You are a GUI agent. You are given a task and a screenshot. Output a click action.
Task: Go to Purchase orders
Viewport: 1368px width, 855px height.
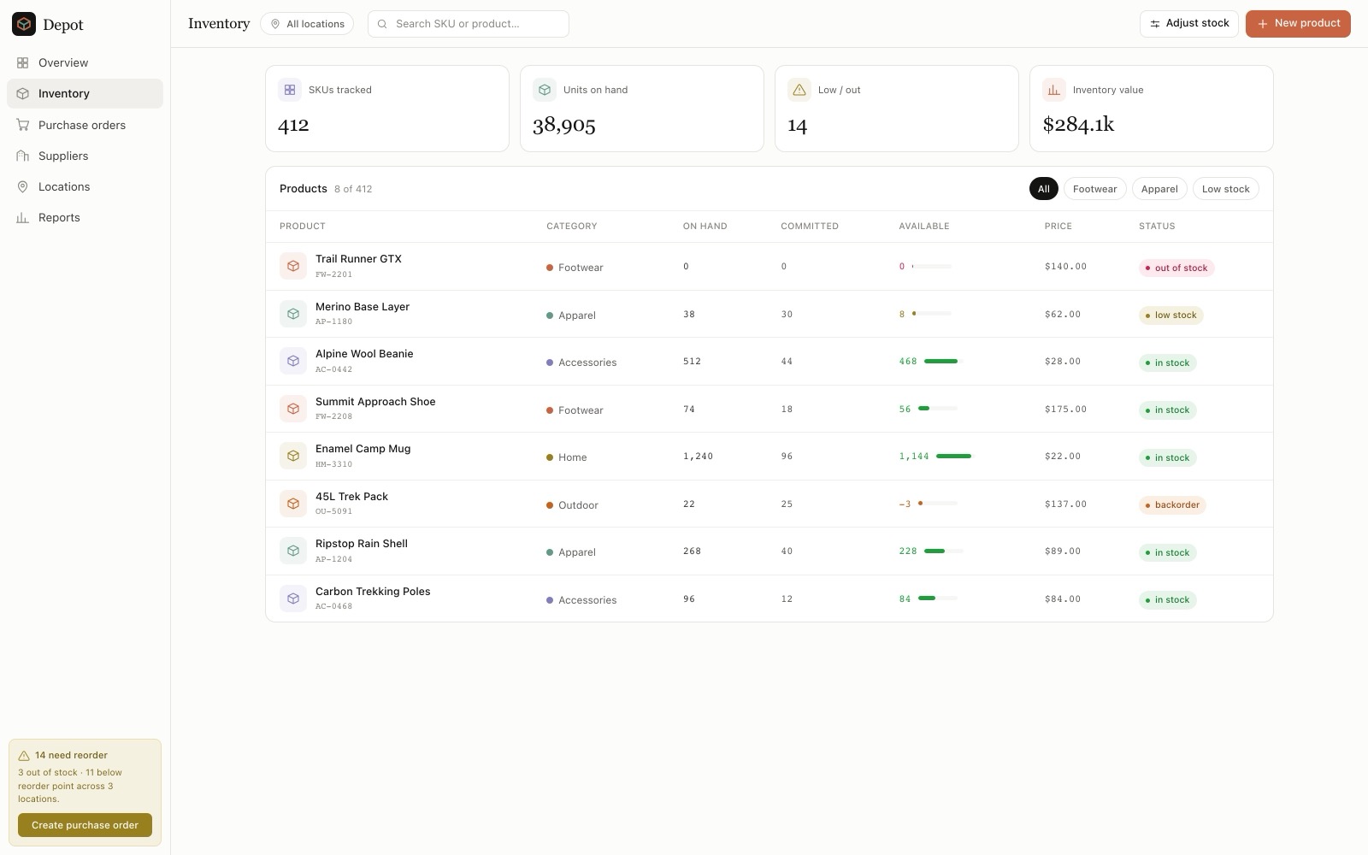[85, 125]
